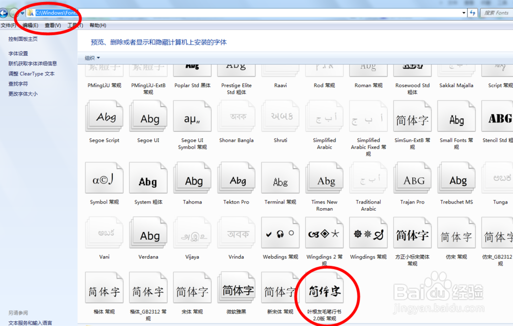Open the 组织 dropdown menu
Viewport: 513px width, 326px height.
[x=90, y=57]
